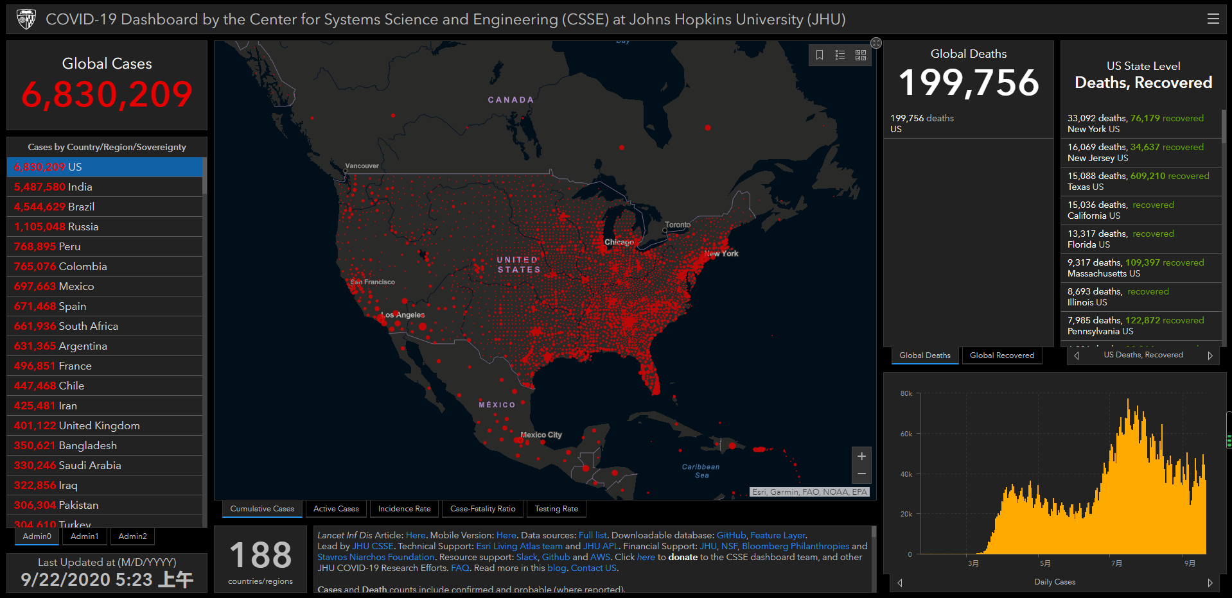Switch to Testing Rate map tab

pos(556,509)
